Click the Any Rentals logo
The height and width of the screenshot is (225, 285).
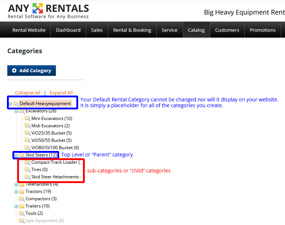coord(48,11)
